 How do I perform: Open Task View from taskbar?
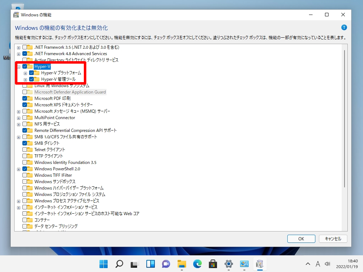point(135,264)
